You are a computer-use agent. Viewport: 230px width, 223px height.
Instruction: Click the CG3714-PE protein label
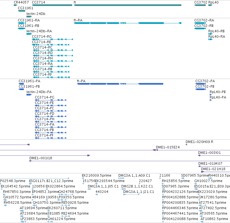(x=44, y=103)
